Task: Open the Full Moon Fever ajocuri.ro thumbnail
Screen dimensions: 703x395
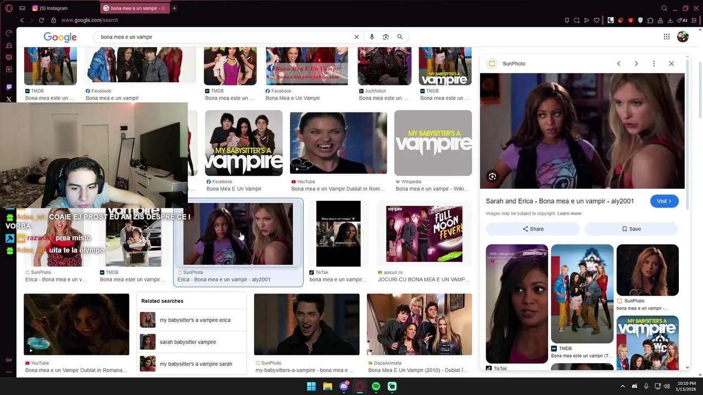Action: tap(424, 234)
